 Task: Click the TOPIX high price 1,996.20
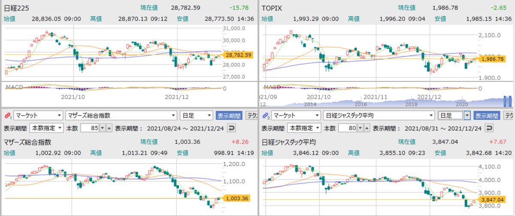[393, 18]
